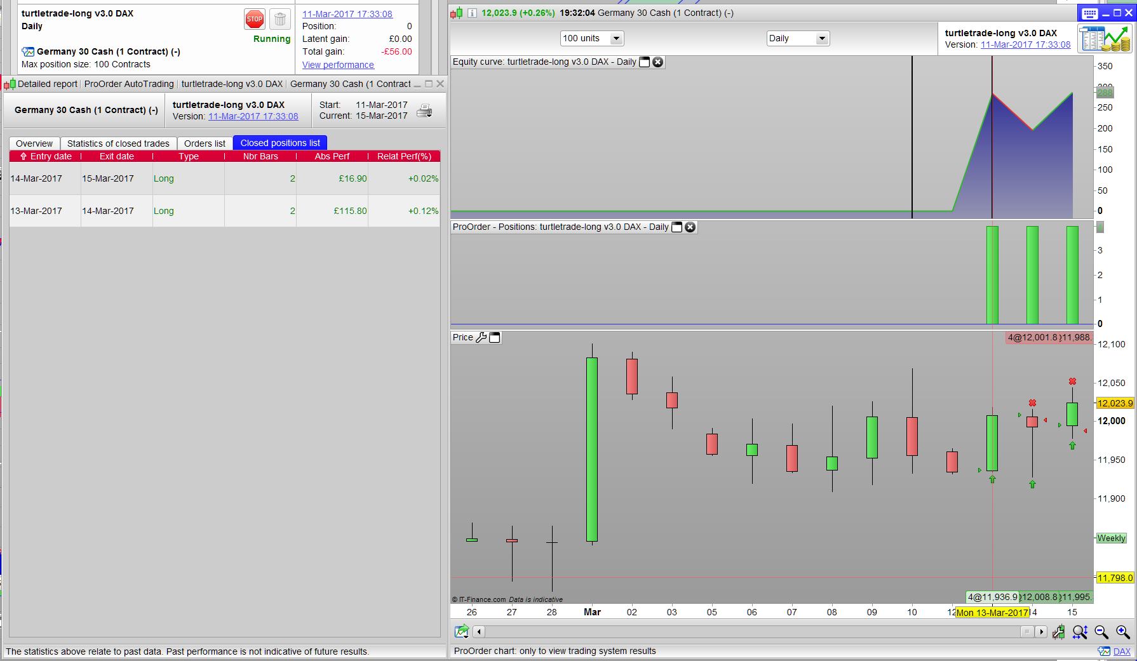Sort by Type column header
Screen dimensions: 1137x661
click(x=189, y=156)
